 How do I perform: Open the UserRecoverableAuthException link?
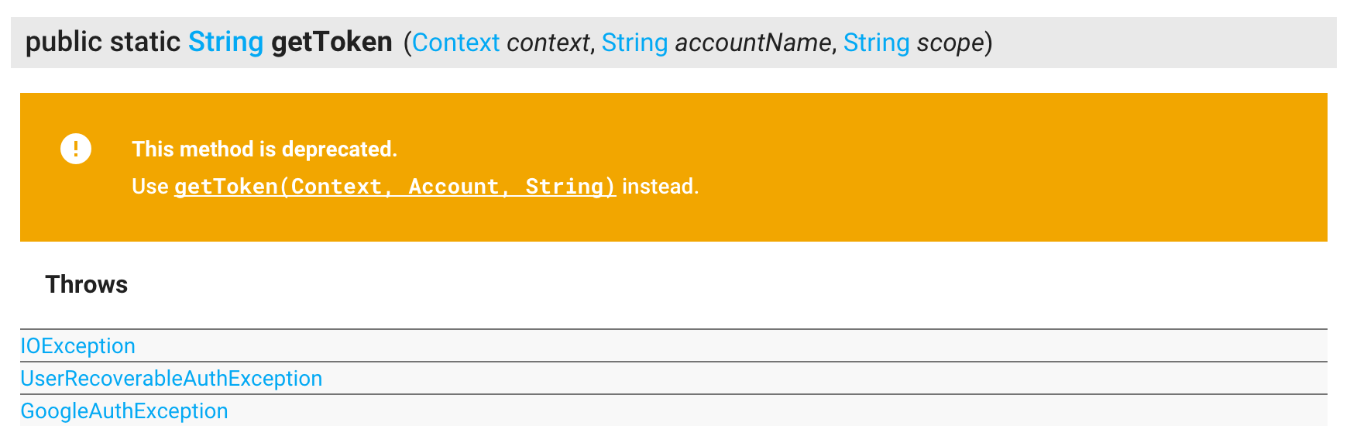171,378
